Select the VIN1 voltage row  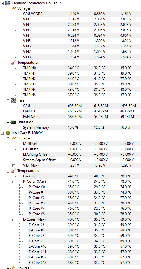pyautogui.click(x=81, y=19)
